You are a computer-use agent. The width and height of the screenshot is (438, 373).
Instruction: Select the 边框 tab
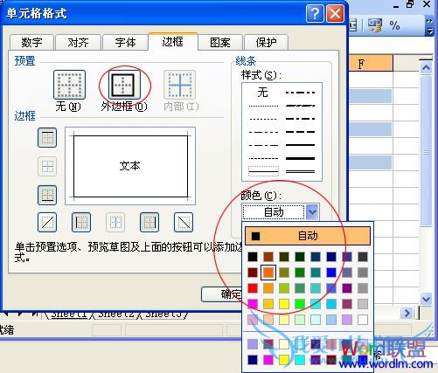coord(173,42)
